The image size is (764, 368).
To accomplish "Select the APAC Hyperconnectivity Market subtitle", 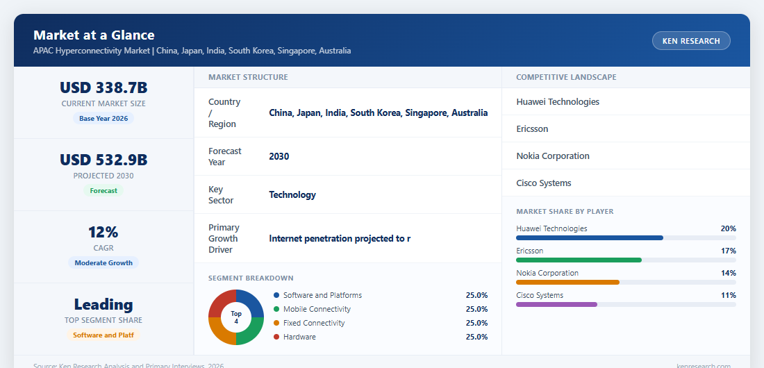I will tap(192, 51).
